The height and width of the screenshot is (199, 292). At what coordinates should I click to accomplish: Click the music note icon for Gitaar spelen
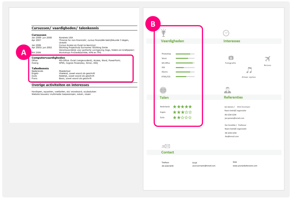[249, 70]
